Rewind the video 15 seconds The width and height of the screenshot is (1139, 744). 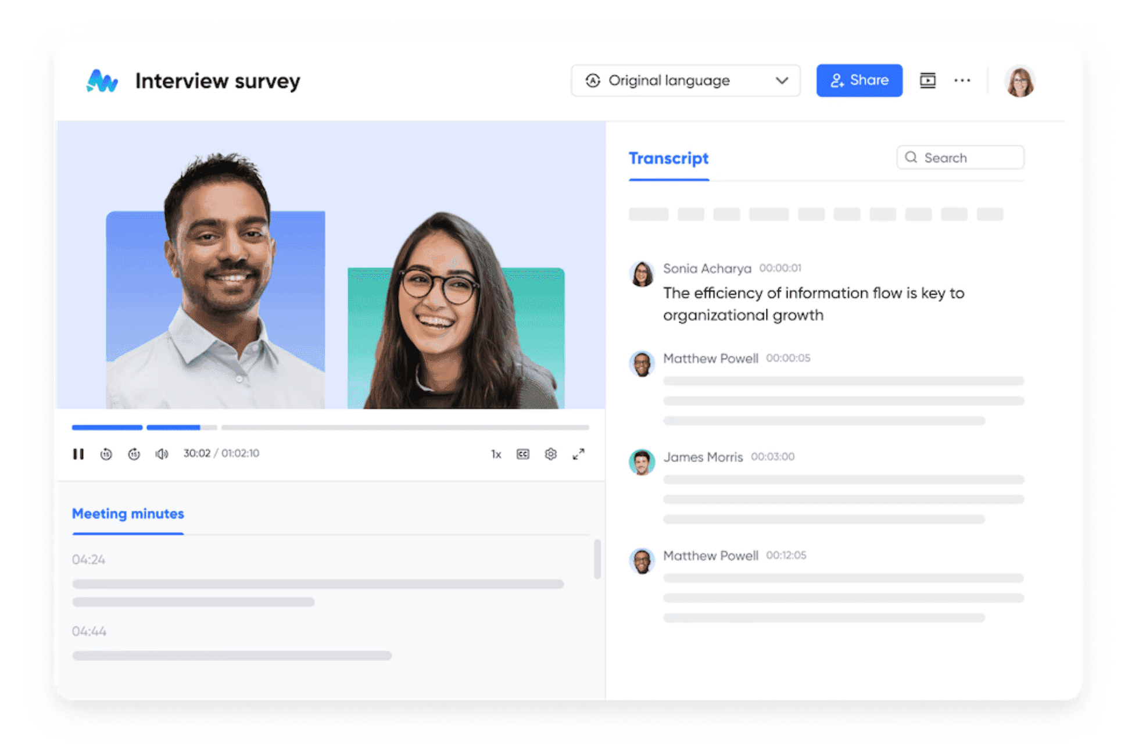[x=107, y=454]
